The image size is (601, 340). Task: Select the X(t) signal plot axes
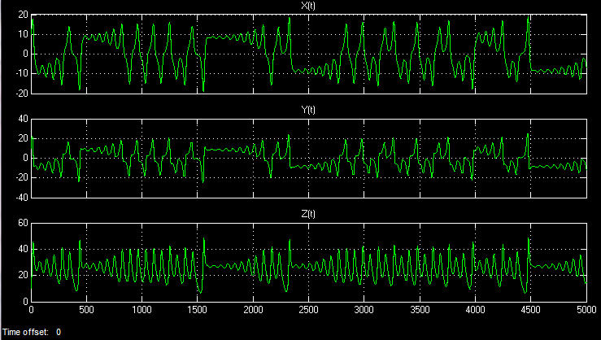click(309, 54)
